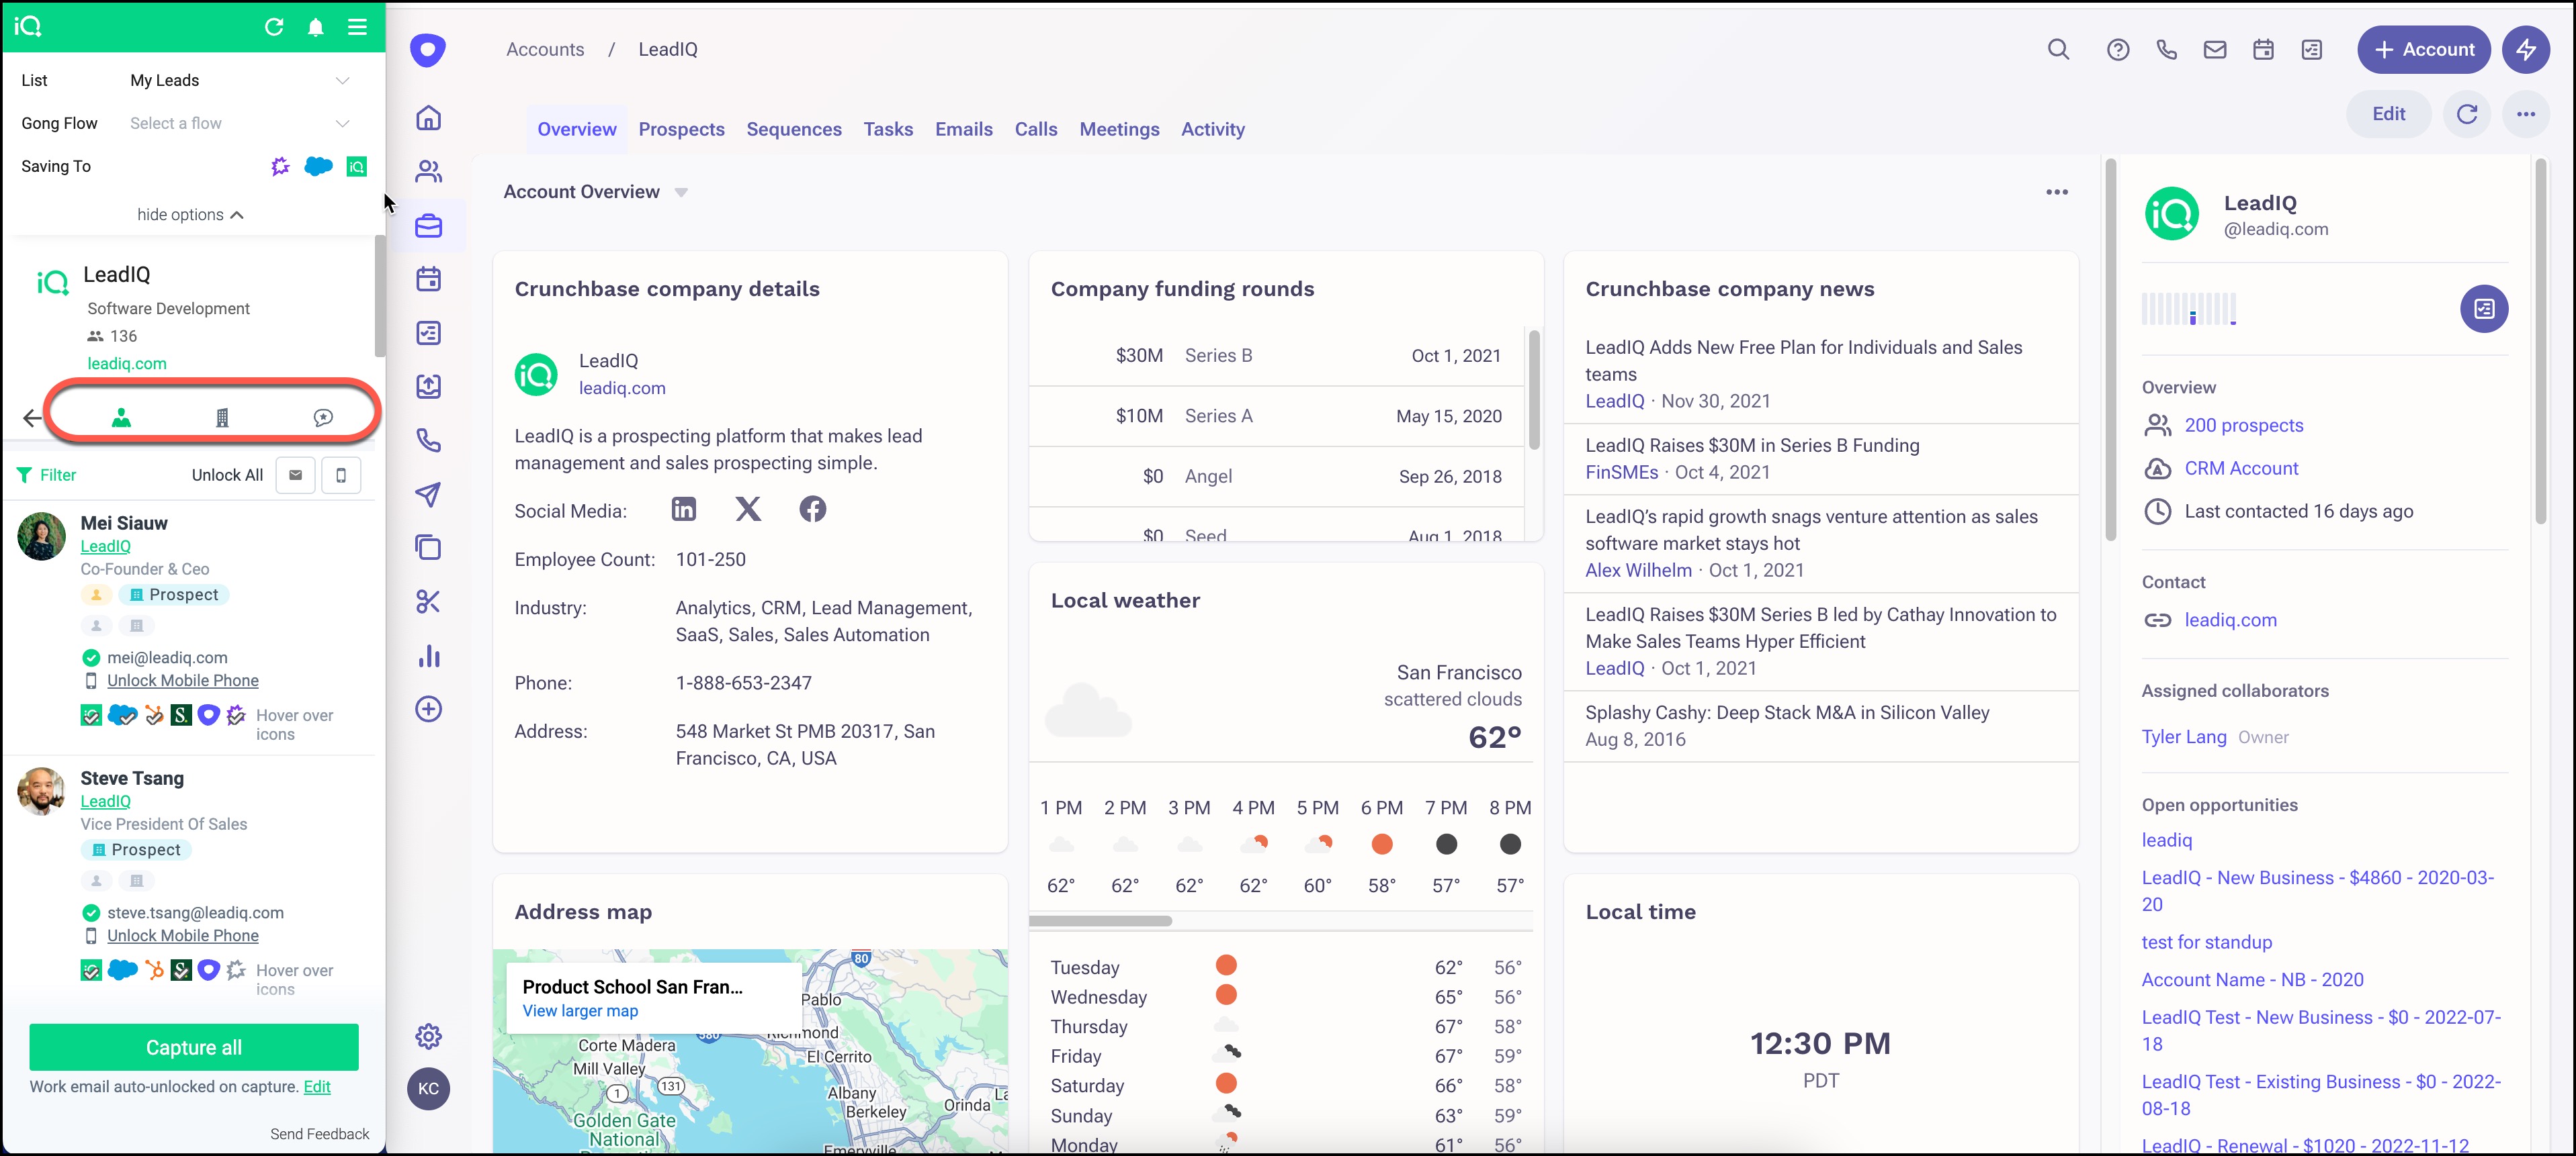Open the Sequences paper plane sidebar icon
The height and width of the screenshot is (1156, 2576).
click(x=428, y=495)
